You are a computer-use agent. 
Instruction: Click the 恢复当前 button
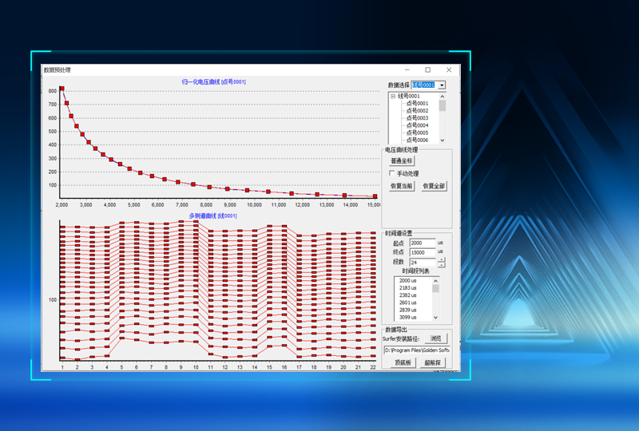(402, 186)
